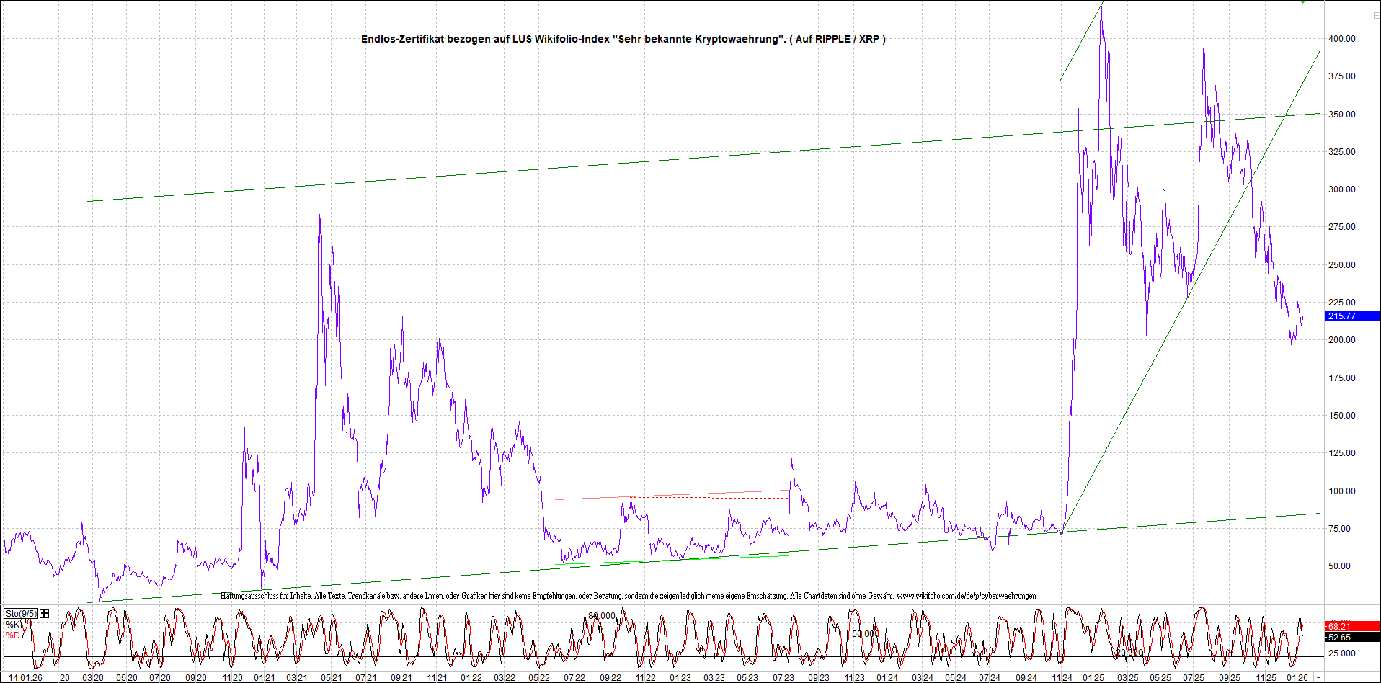Click the minus symbol at bottom-right of time axis
The width and height of the screenshot is (1381, 683).
(1318, 677)
